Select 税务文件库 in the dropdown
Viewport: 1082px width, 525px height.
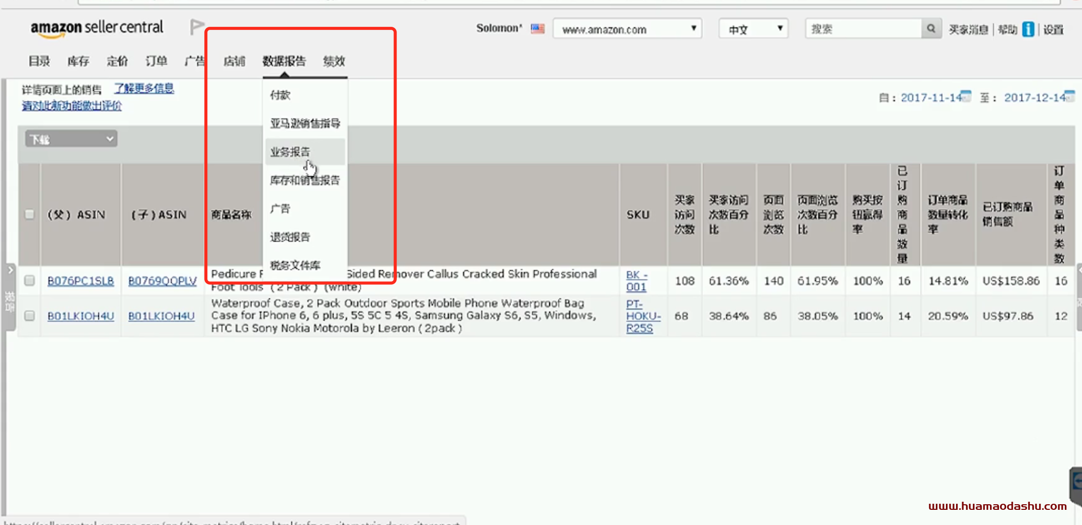coord(295,265)
